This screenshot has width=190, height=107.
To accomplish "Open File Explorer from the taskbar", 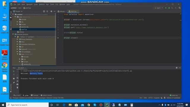I will 70,105.
